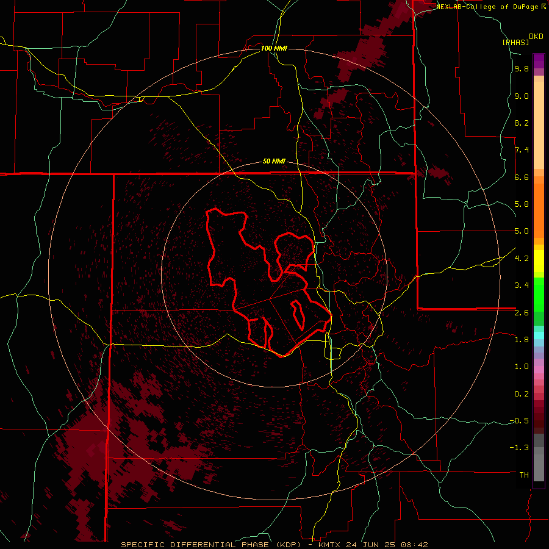Select the 1.8 scale label
549x549 pixels.
pyautogui.click(x=522, y=340)
